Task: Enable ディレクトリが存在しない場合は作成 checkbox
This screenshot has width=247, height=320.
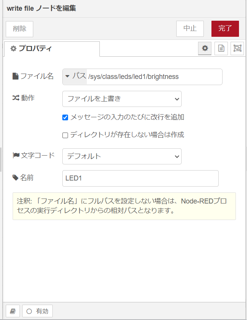Action: [x=65, y=135]
